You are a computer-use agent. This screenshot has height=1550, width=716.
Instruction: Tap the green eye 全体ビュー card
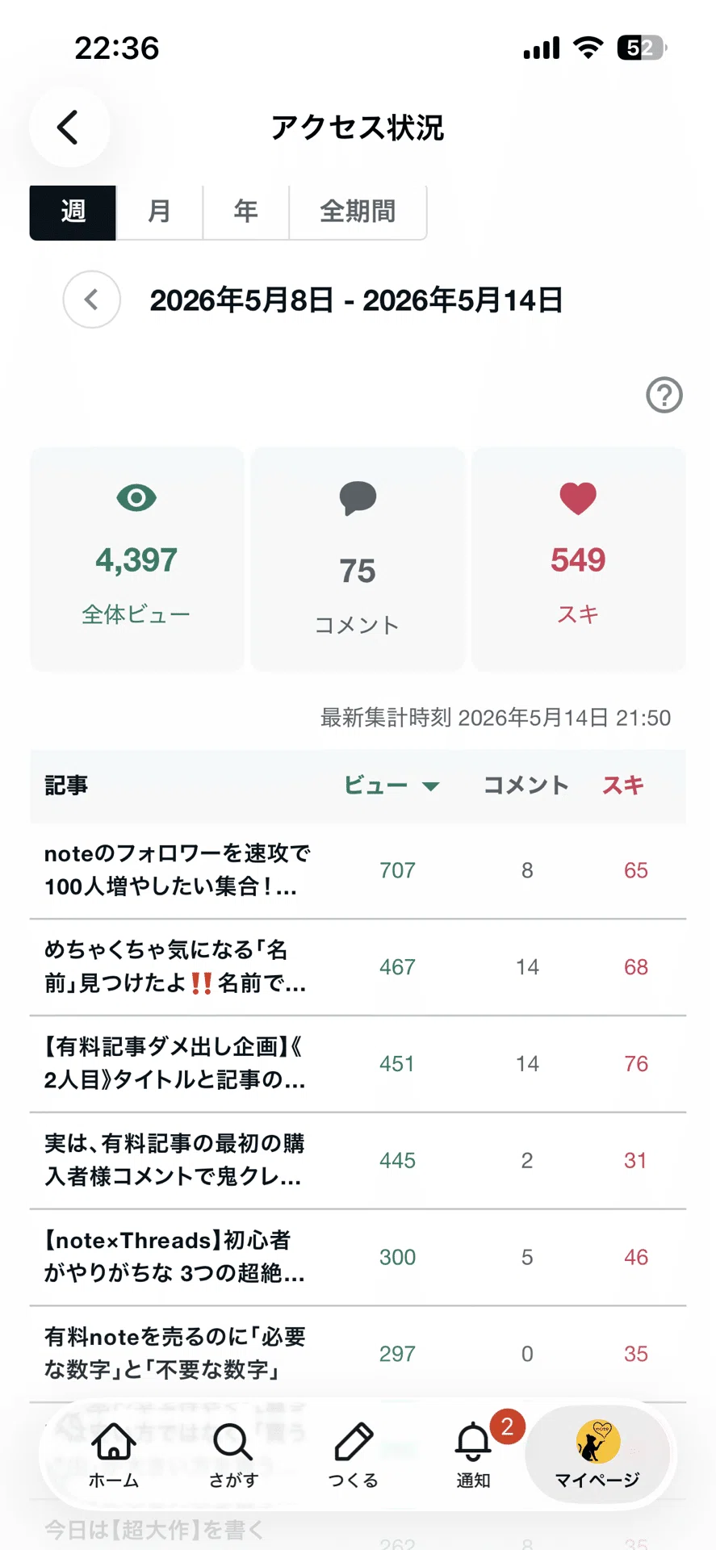click(x=136, y=559)
